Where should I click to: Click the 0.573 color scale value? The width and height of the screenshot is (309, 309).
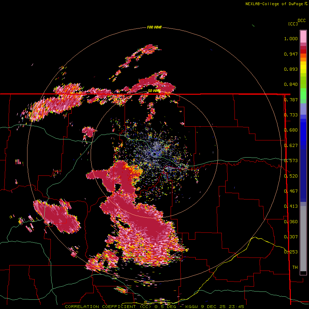click(x=291, y=161)
